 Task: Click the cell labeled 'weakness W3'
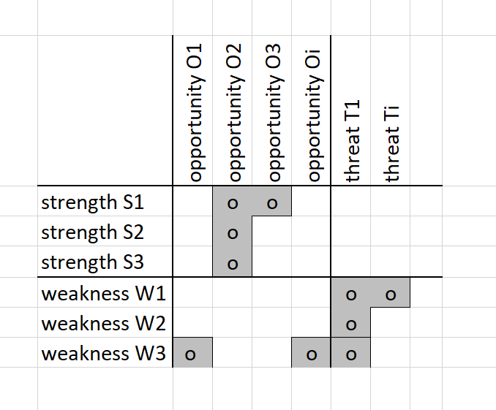click(x=105, y=354)
